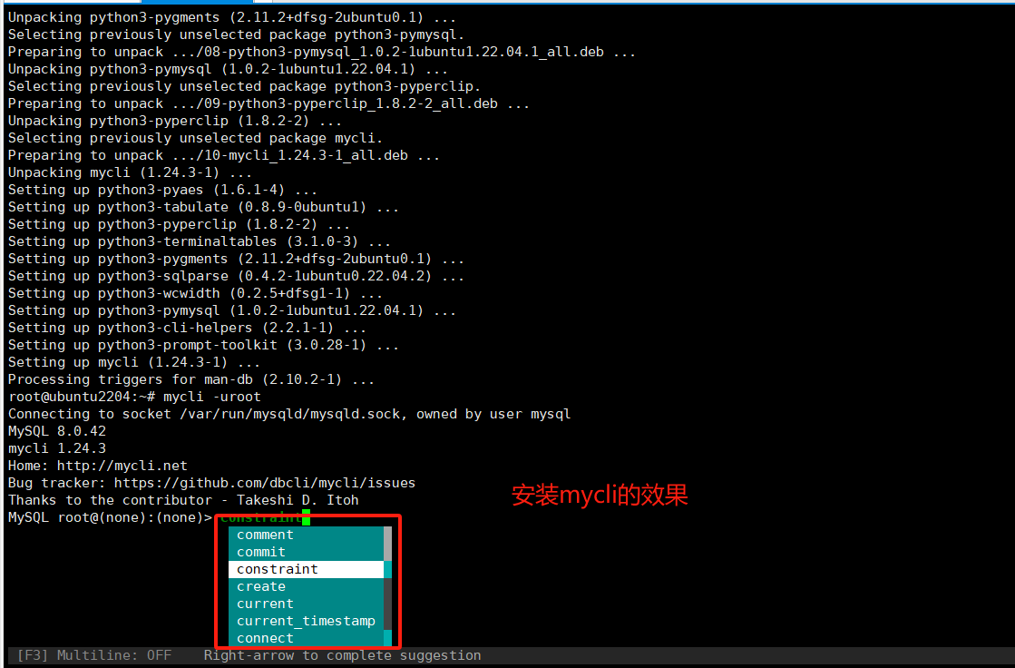Screen dimensions: 1015x668
Task: Click the 'MySQL 8.0.42' version line
Action: pos(57,431)
